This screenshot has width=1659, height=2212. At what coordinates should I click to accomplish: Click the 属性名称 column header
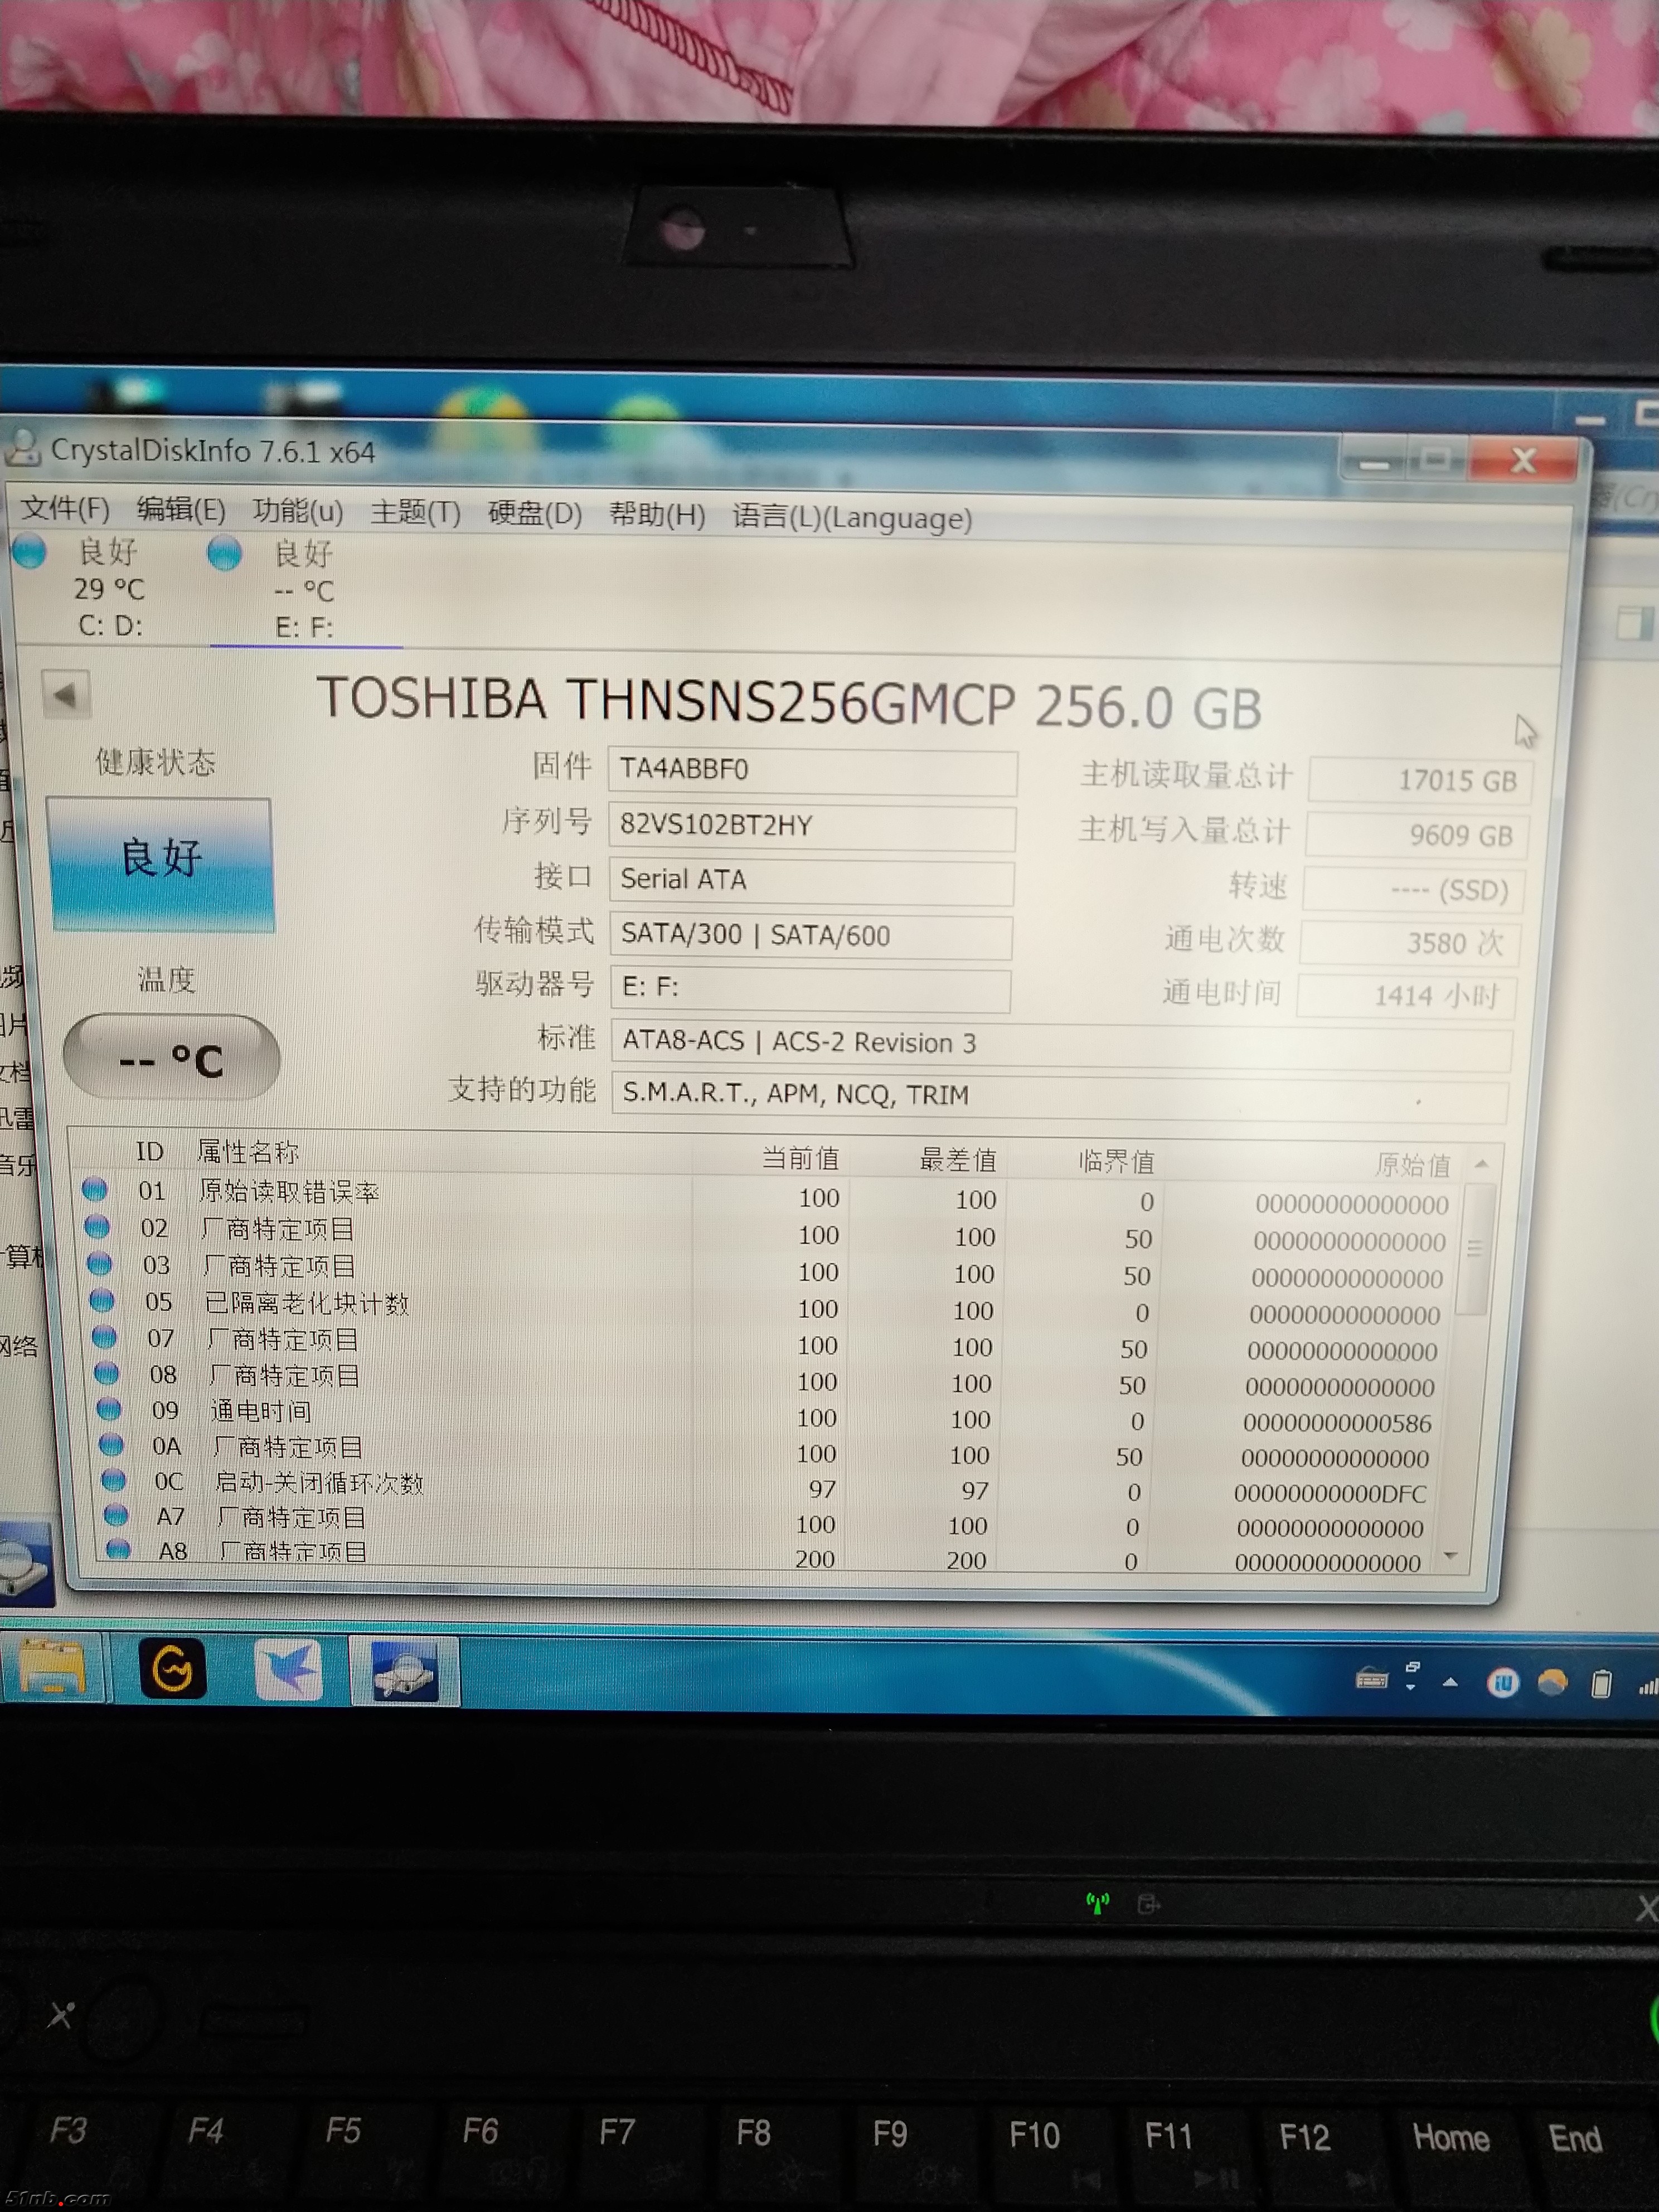click(248, 1152)
